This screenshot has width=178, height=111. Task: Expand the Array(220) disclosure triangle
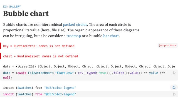16,67
